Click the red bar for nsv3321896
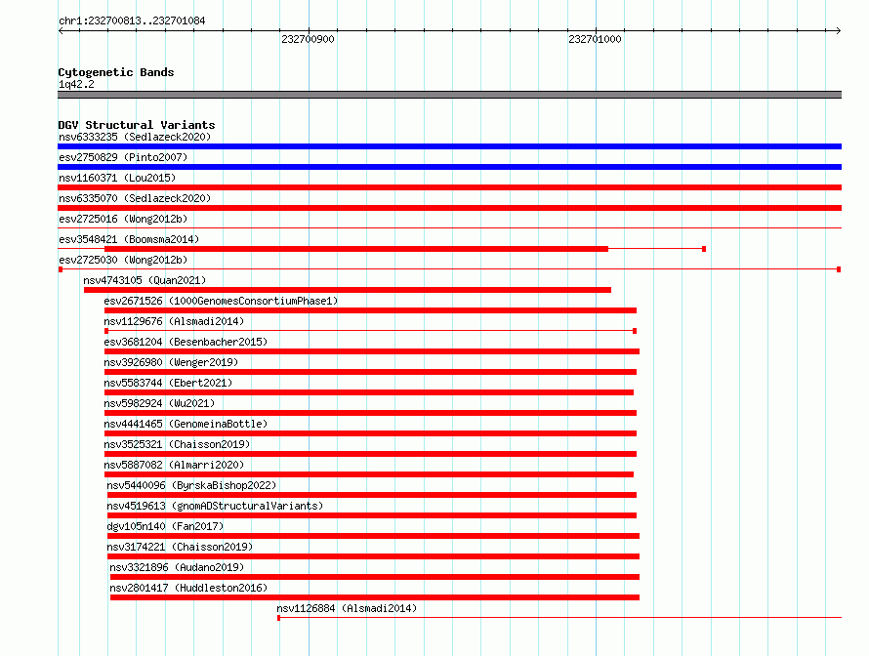This screenshot has width=869, height=656. click(x=375, y=577)
